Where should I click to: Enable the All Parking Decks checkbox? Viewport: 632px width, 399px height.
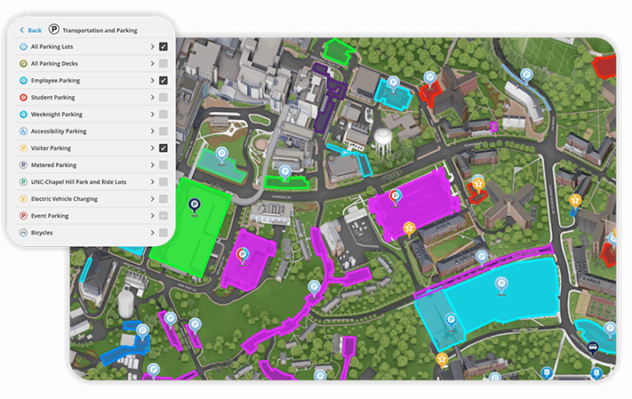(163, 63)
